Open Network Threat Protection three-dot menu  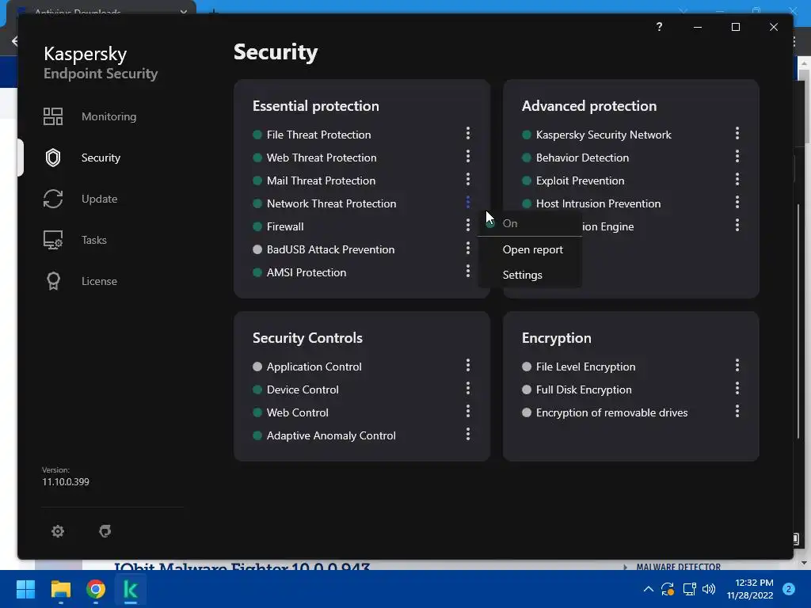point(468,202)
